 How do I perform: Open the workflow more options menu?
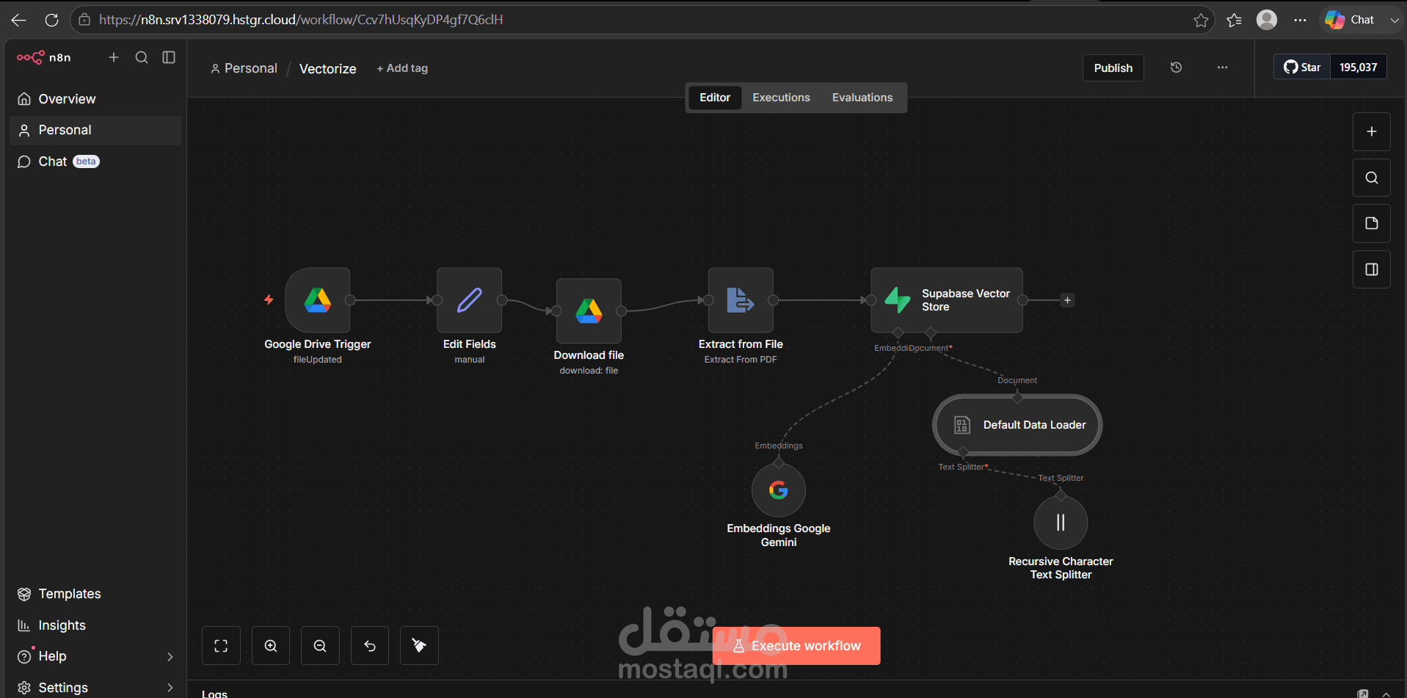point(1222,68)
